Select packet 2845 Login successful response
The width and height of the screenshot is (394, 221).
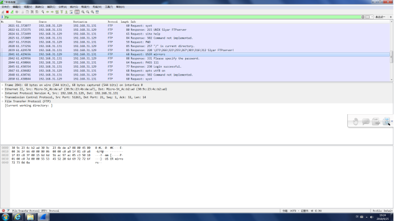195,66
